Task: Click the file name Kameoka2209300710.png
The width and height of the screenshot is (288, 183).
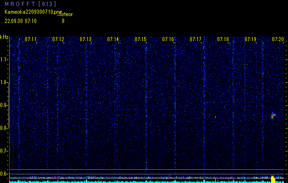Action: (x=34, y=12)
